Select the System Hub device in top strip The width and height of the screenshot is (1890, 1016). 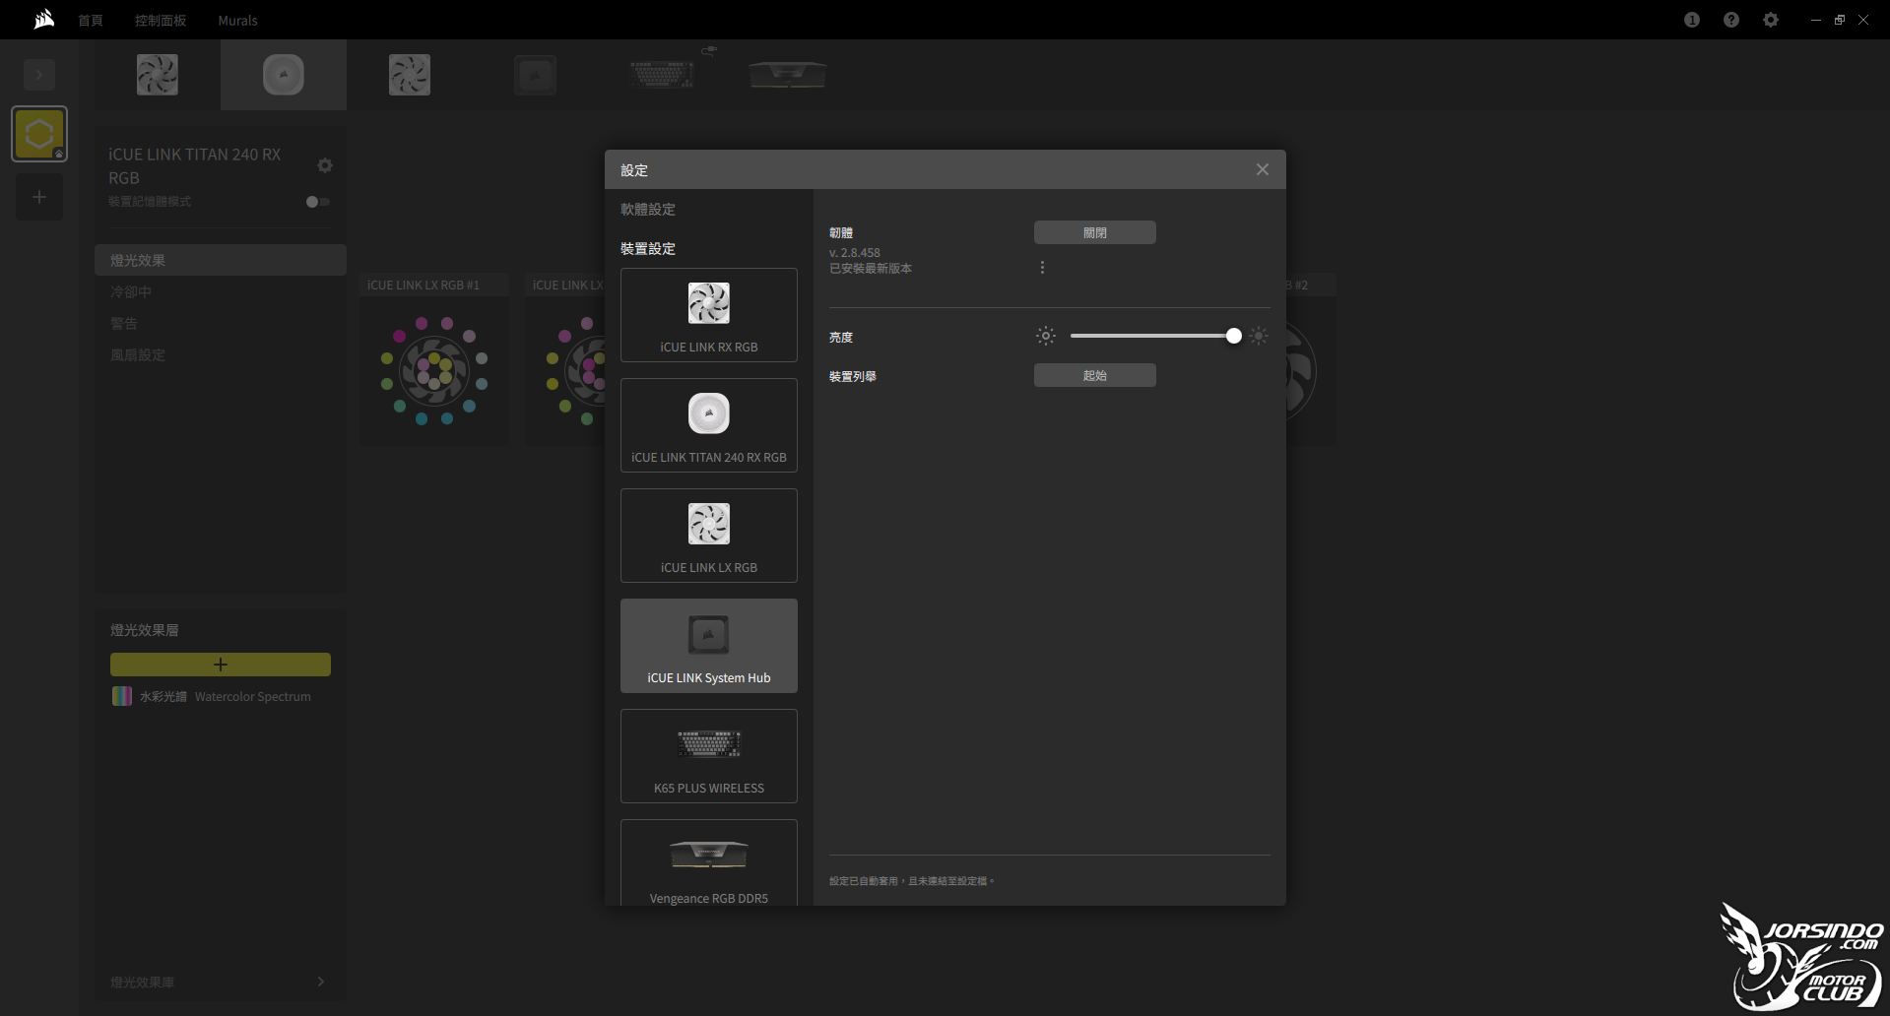click(536, 75)
